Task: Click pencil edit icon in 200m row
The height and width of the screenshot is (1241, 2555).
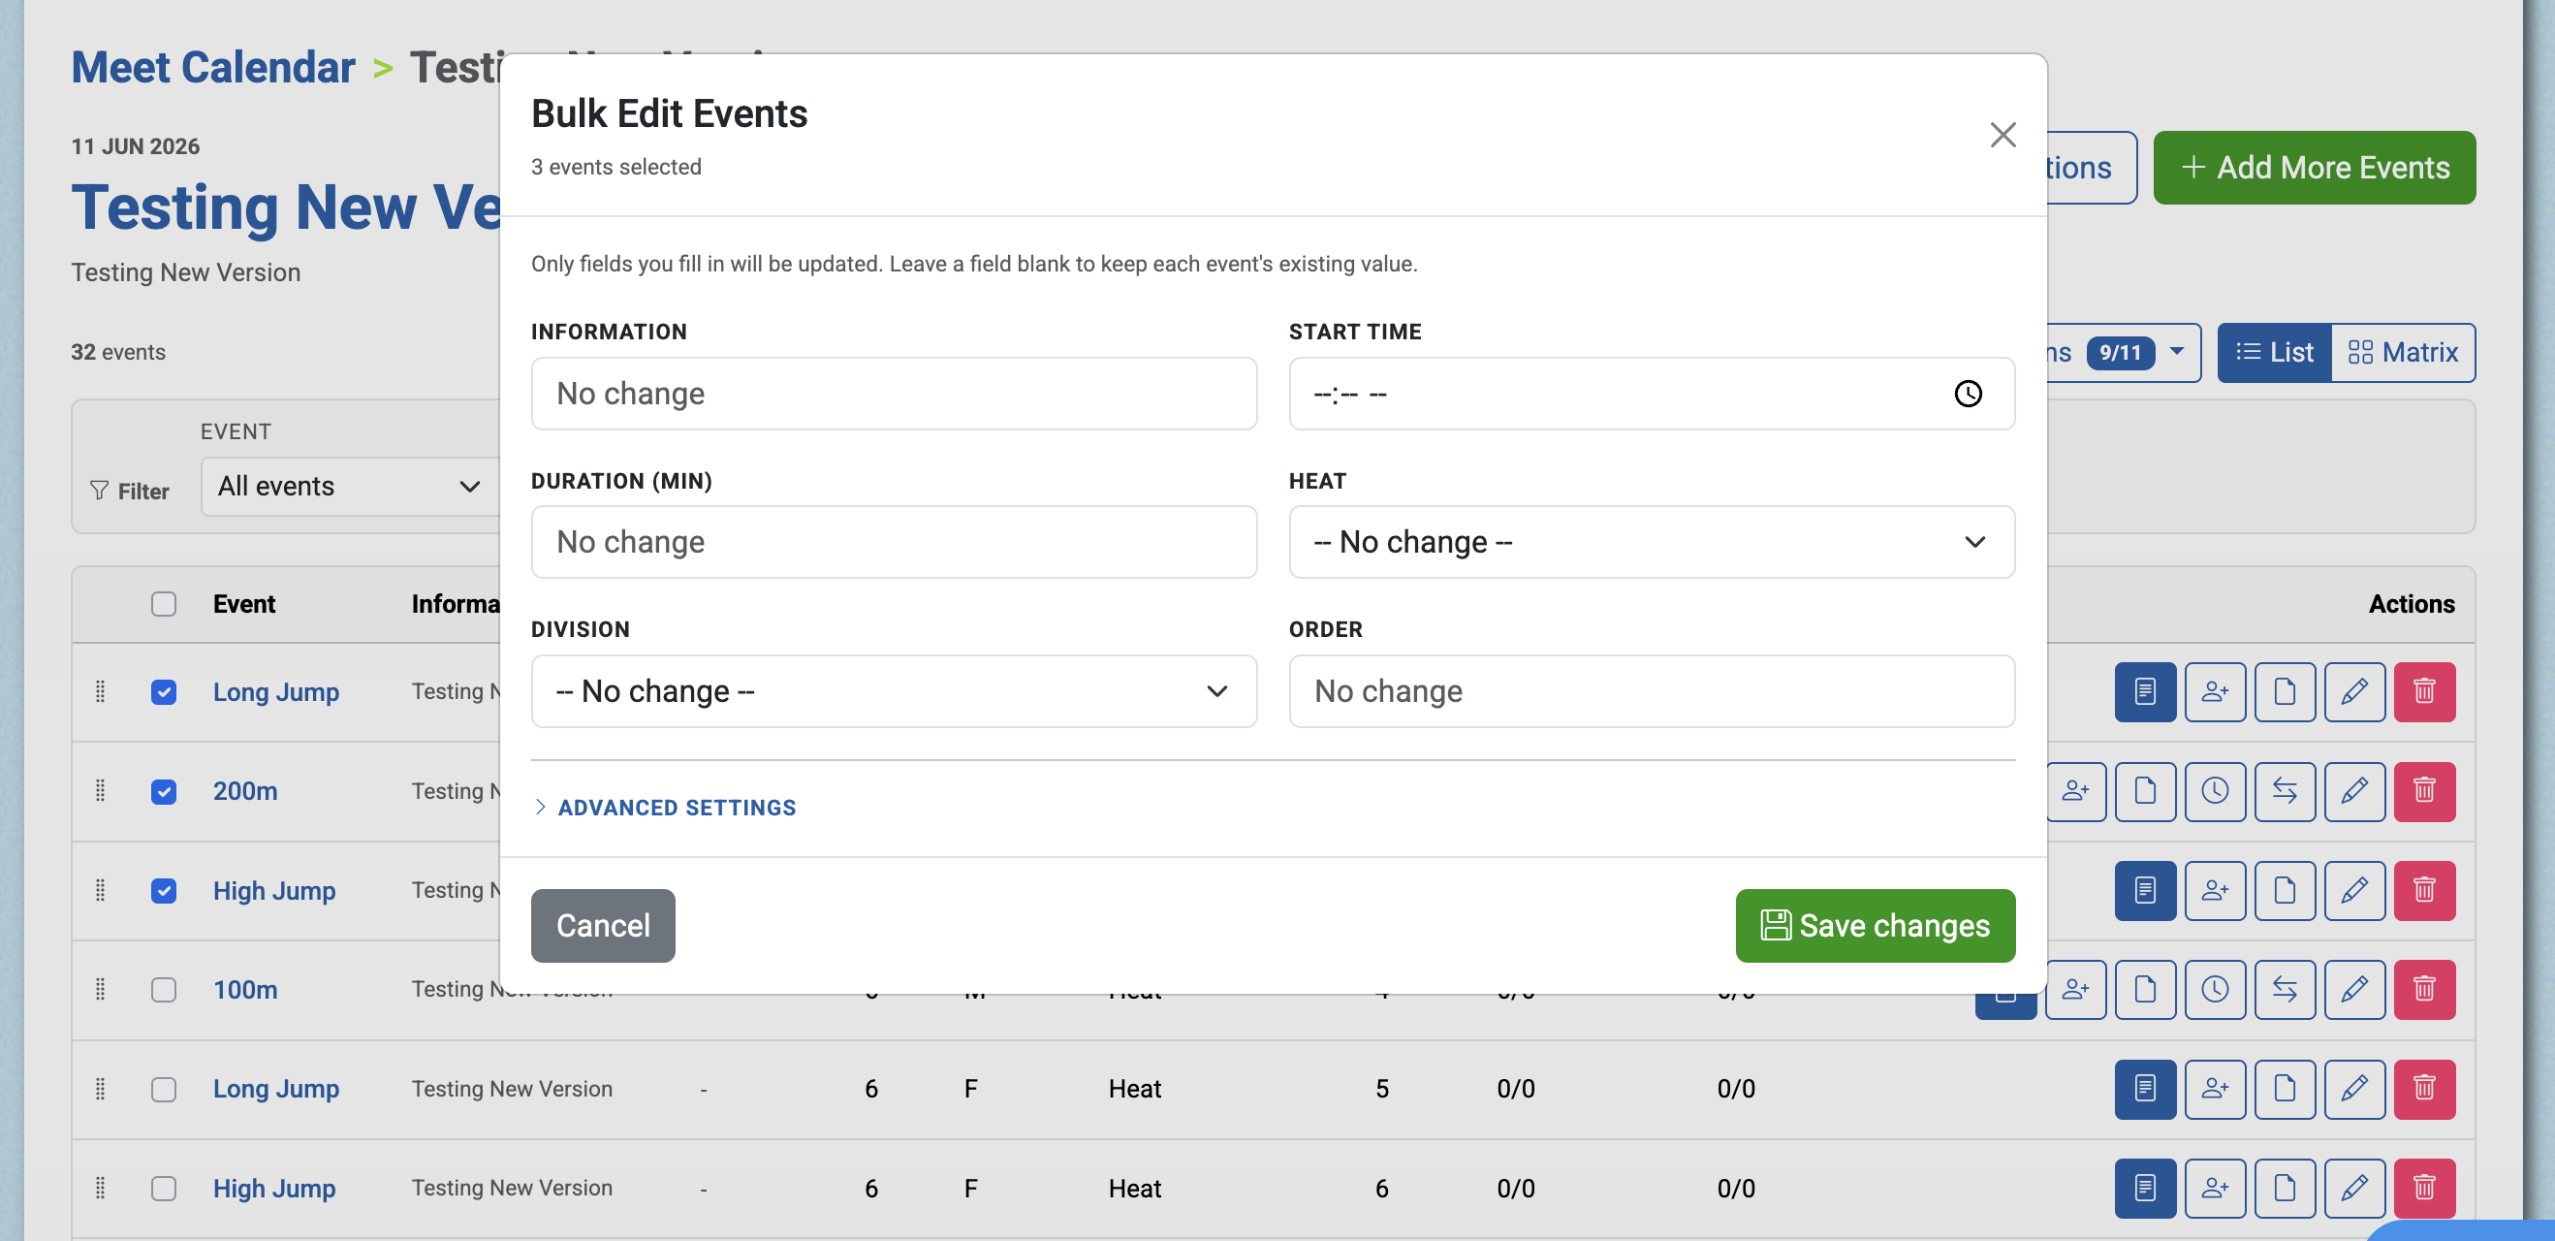Action: (2354, 790)
